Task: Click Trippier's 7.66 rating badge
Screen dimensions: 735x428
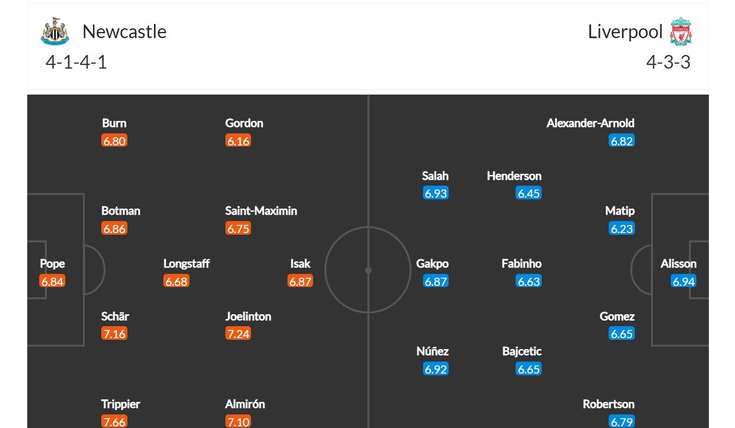Action: point(114,421)
